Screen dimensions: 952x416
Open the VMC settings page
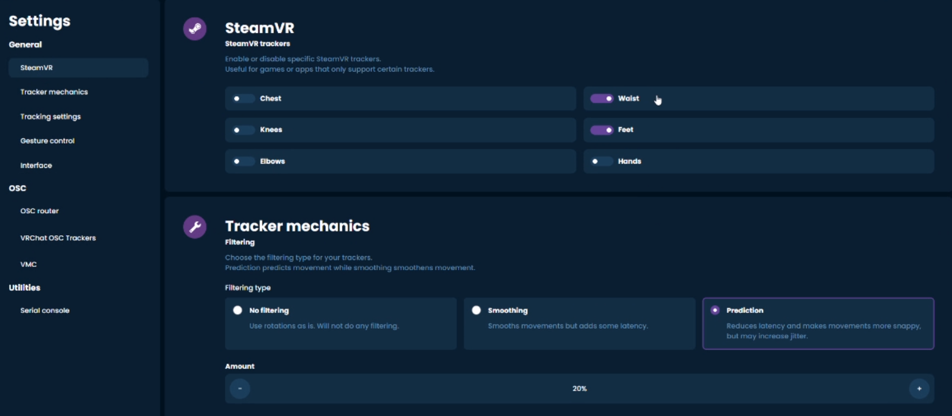pyautogui.click(x=29, y=264)
